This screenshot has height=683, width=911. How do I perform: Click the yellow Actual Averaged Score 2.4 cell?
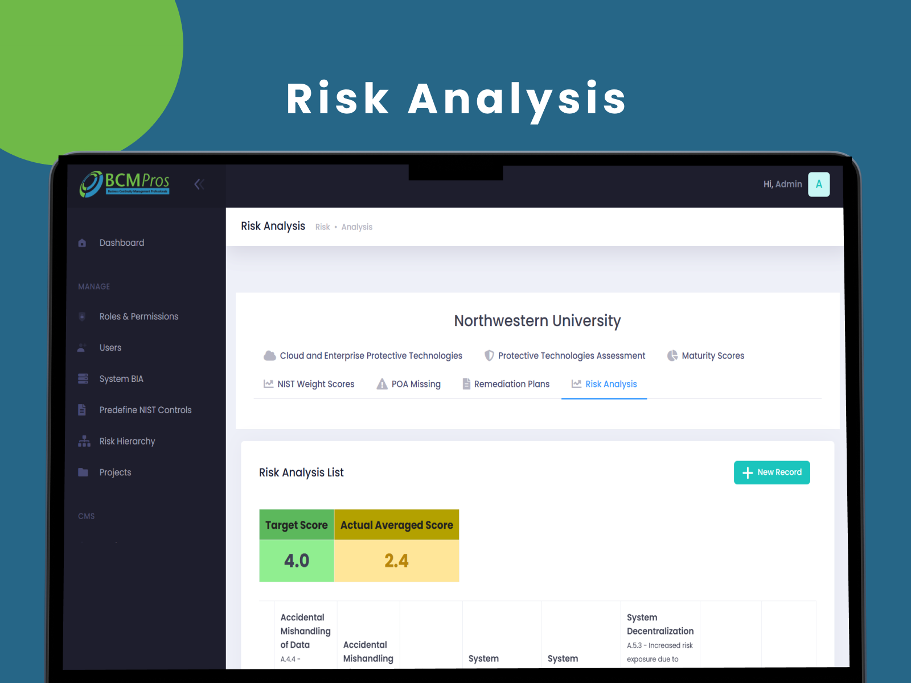click(396, 561)
